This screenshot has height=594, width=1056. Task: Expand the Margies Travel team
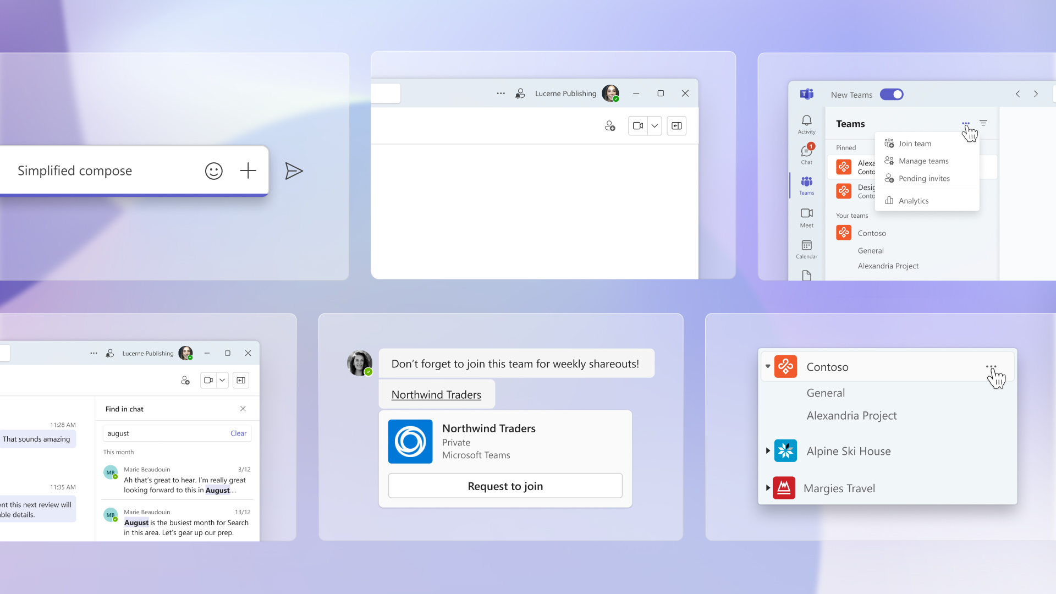(767, 488)
